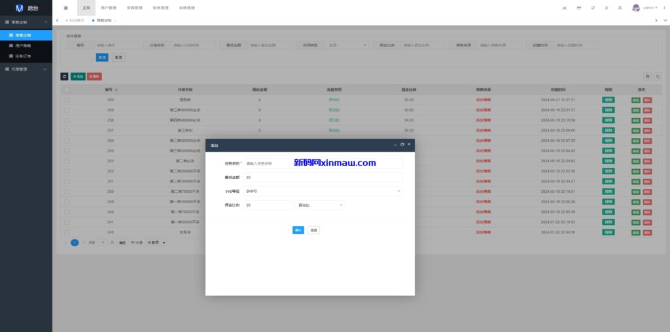Click the red delete button in row 260
The height and width of the screenshot is (332, 670).
647,100
